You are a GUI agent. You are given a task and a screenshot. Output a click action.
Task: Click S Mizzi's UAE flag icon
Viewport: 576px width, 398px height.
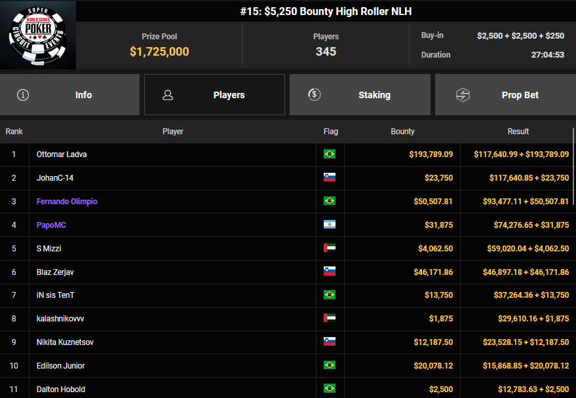[330, 249]
